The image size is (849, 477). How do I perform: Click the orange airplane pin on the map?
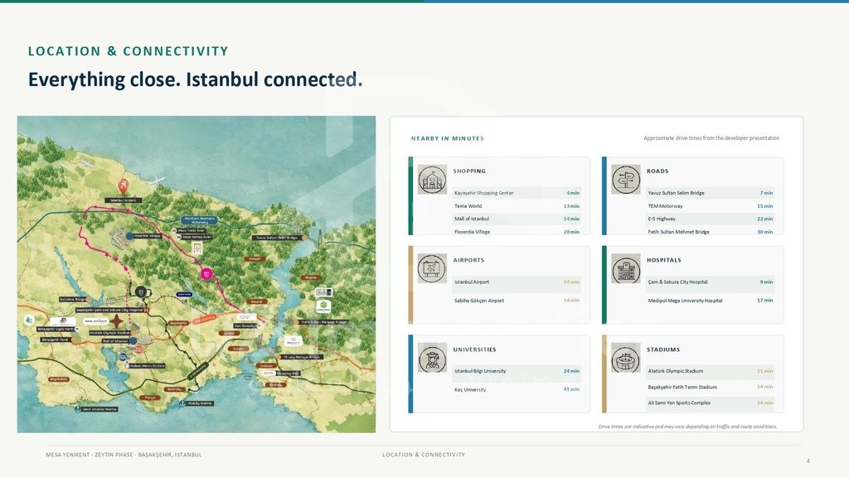124,186
